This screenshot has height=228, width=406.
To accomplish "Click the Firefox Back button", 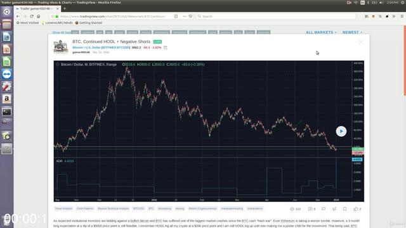I will 18,16.
